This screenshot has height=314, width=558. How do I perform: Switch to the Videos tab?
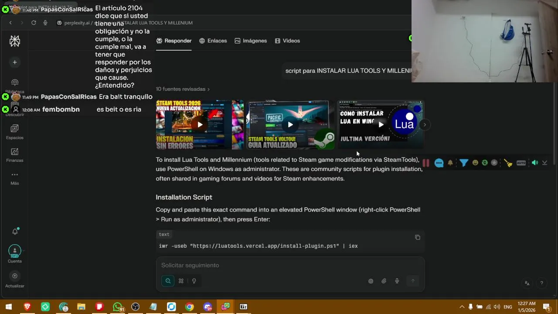click(x=287, y=41)
